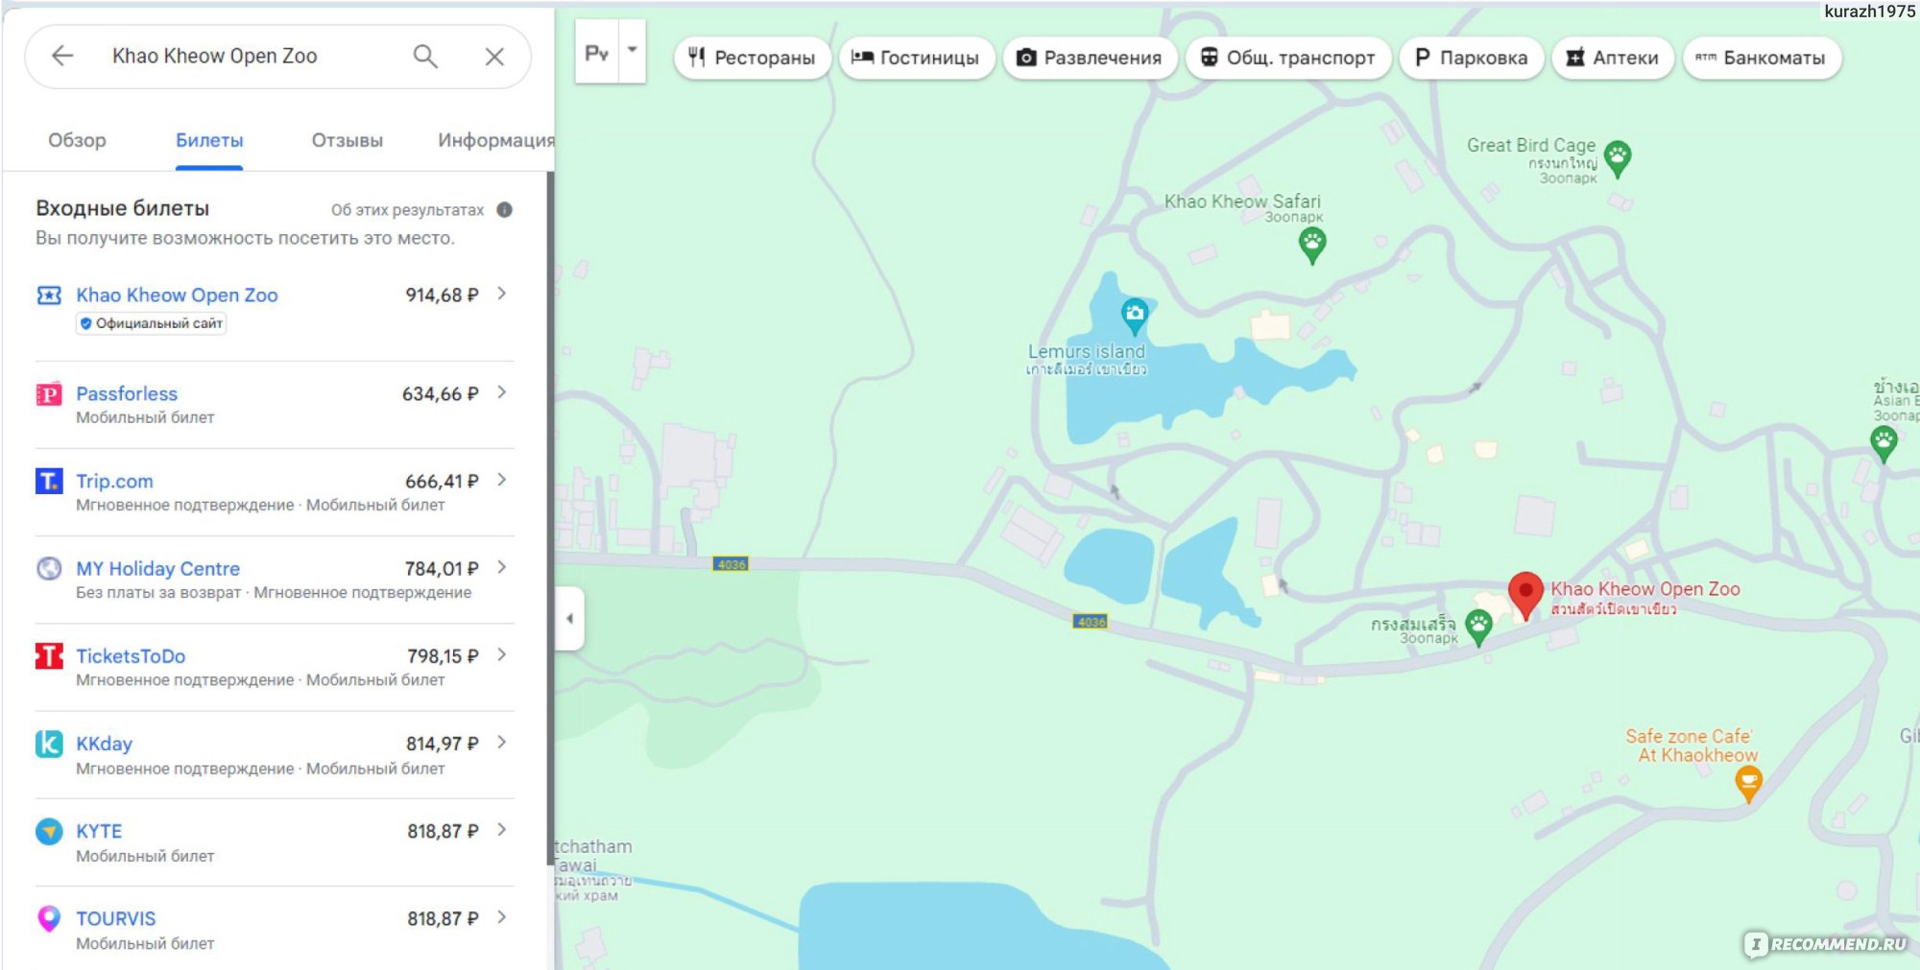Open the TicketsToDo ticket offer
The image size is (1920, 970).
pyautogui.click(x=131, y=655)
